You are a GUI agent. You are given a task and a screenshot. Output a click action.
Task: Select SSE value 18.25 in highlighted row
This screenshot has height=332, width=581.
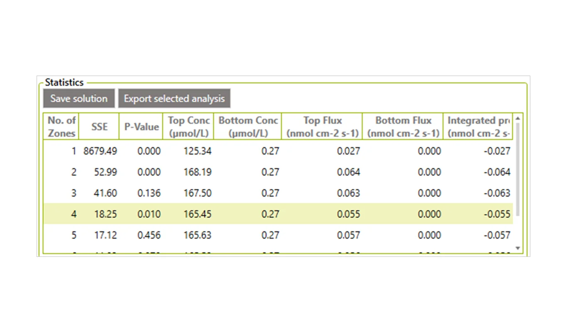(x=105, y=214)
